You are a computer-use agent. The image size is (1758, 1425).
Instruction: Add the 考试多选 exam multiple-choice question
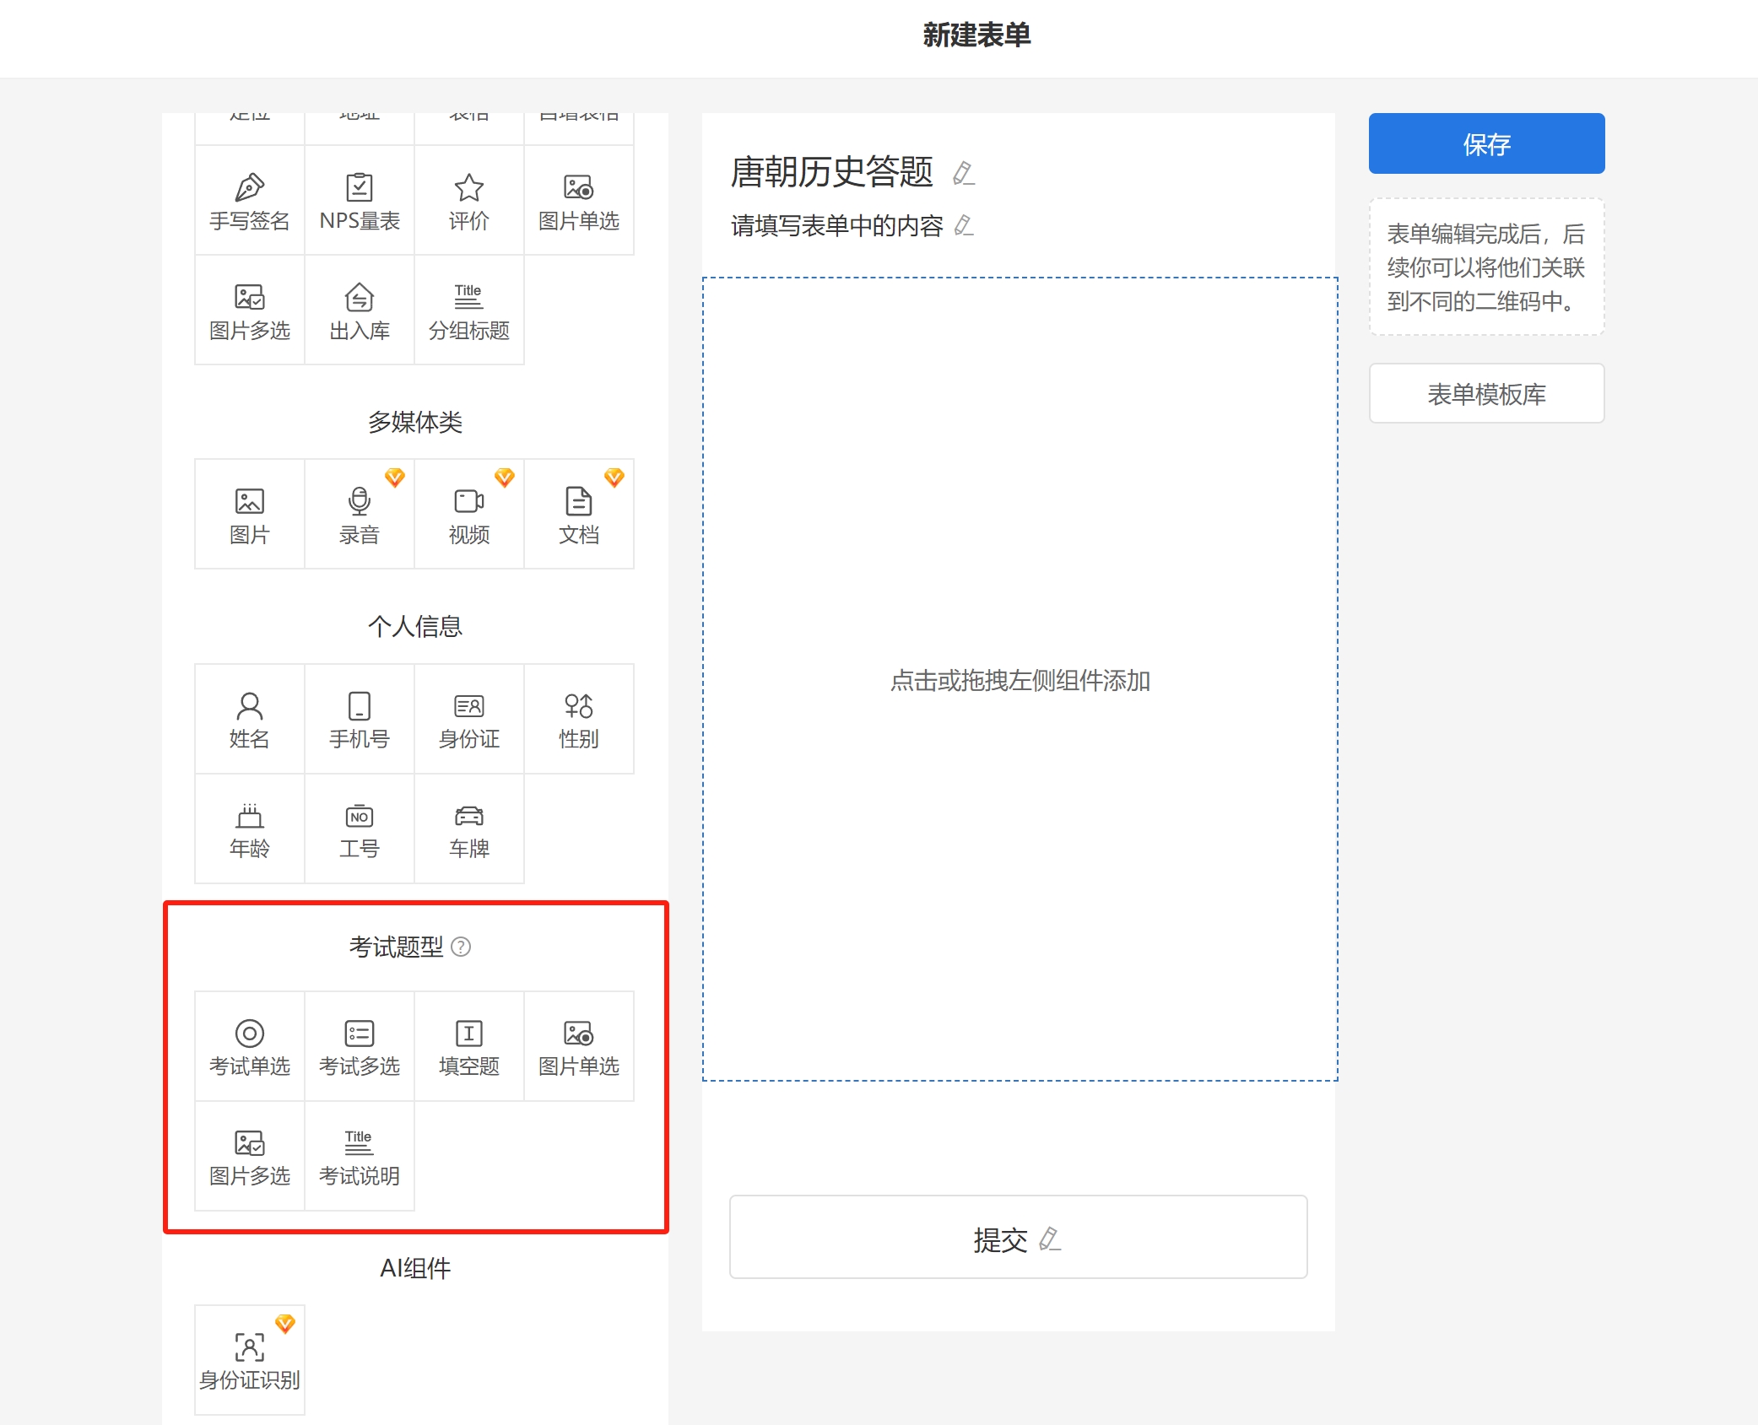(x=359, y=1046)
